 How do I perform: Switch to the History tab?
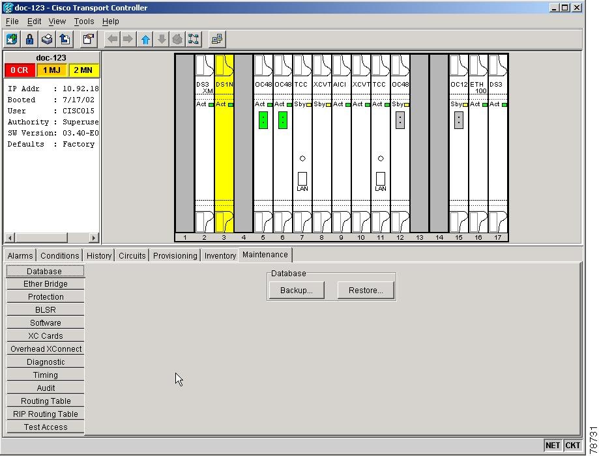click(99, 255)
